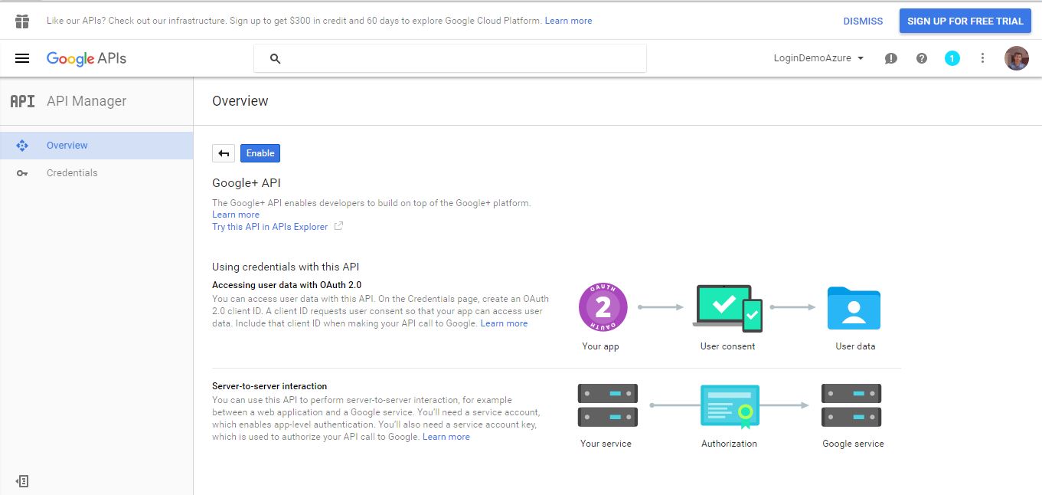Open the three-dot more options menu
1042x495 pixels.
coord(983,58)
